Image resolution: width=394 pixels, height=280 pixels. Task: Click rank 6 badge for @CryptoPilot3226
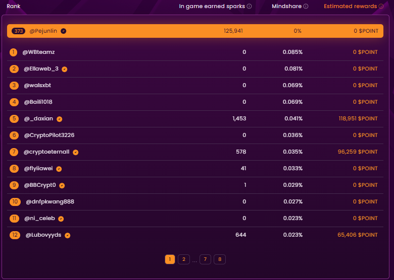click(x=14, y=135)
